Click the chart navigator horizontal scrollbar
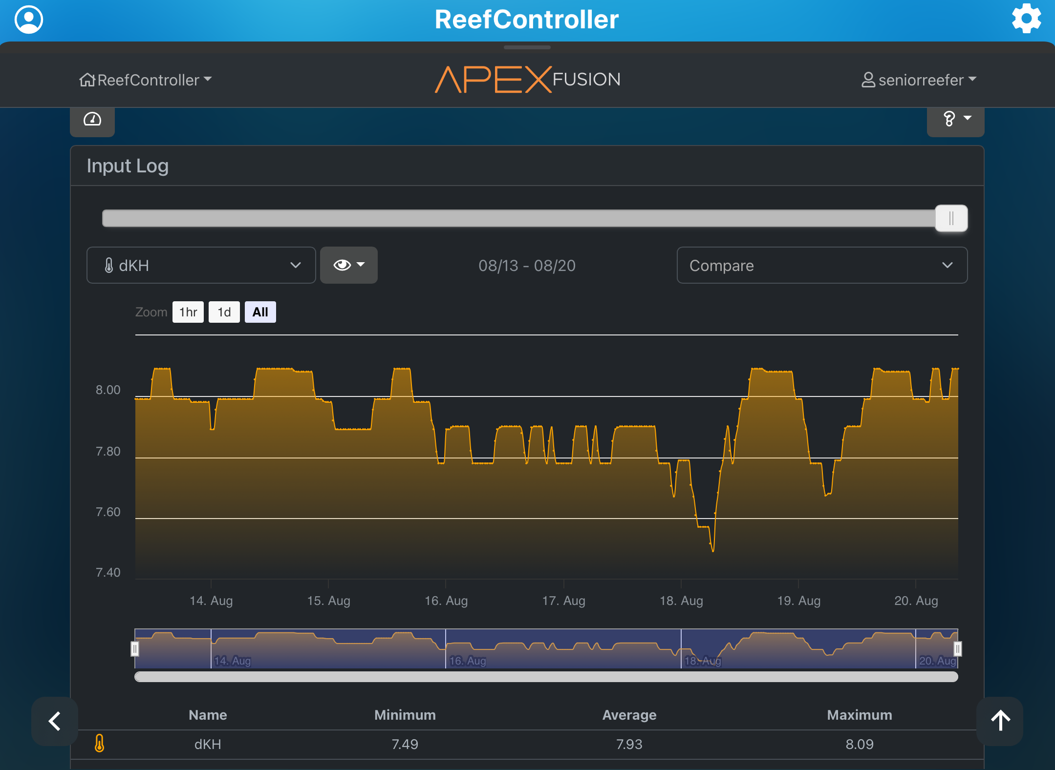 (546, 677)
